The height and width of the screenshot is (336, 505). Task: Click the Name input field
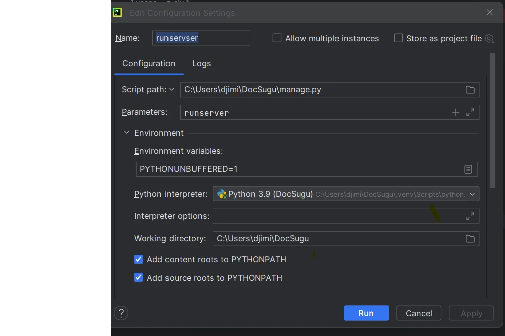tap(201, 38)
